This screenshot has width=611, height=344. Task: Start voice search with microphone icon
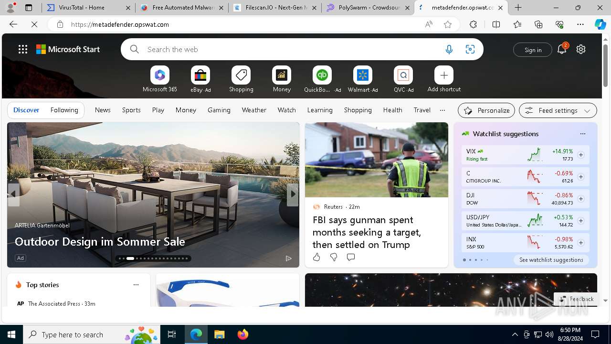click(x=449, y=49)
